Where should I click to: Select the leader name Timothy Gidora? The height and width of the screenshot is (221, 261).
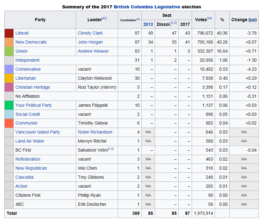tap(93, 123)
